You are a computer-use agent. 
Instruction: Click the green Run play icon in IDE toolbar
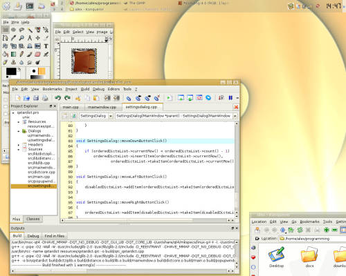tap(169, 98)
